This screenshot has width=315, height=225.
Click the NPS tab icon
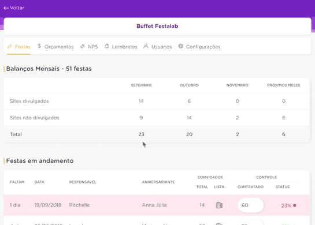83,46
